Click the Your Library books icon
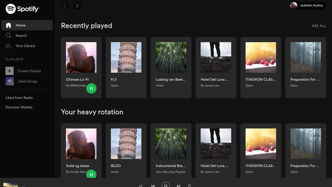 (x=8, y=46)
